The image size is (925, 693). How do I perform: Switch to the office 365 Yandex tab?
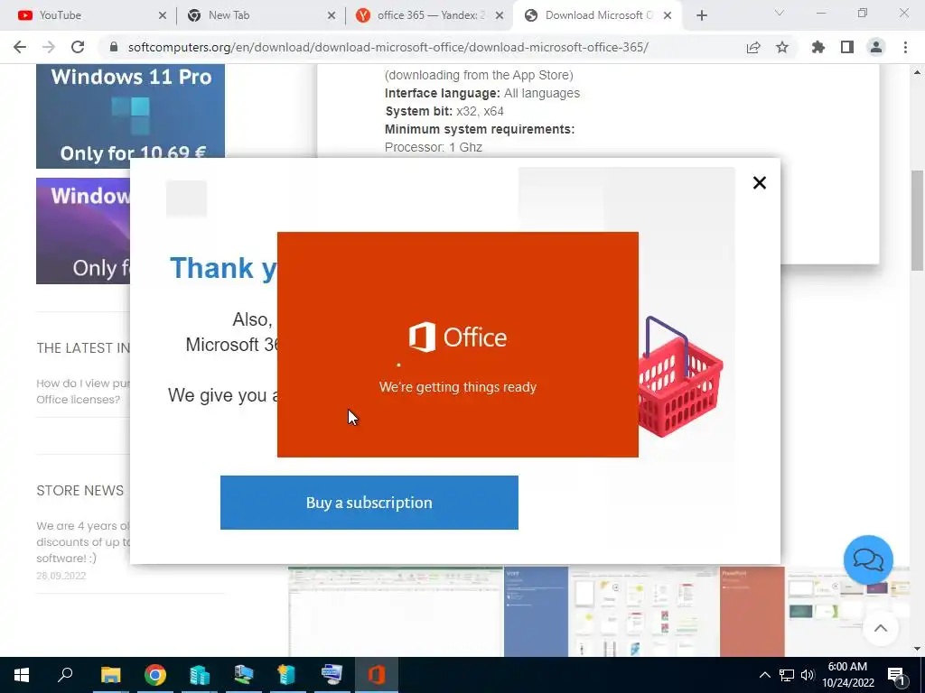(429, 15)
